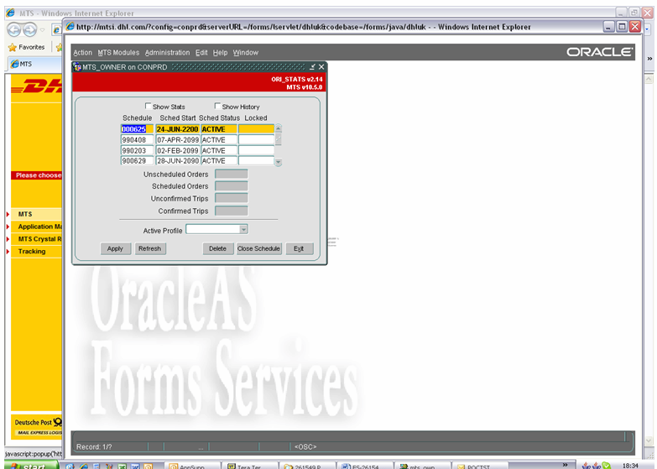Expand the IE toolbar double-chevron in MTS window
The width and height of the screenshot is (657, 469).
pyautogui.click(x=649, y=59)
